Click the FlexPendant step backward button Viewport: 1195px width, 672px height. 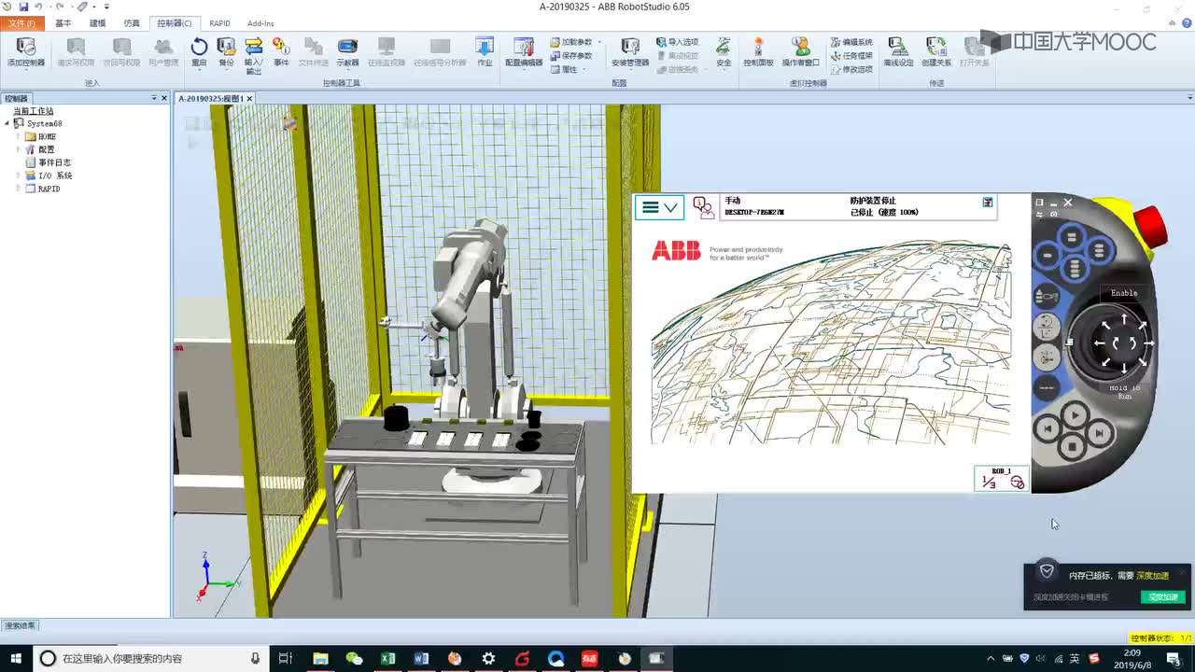pos(1048,429)
